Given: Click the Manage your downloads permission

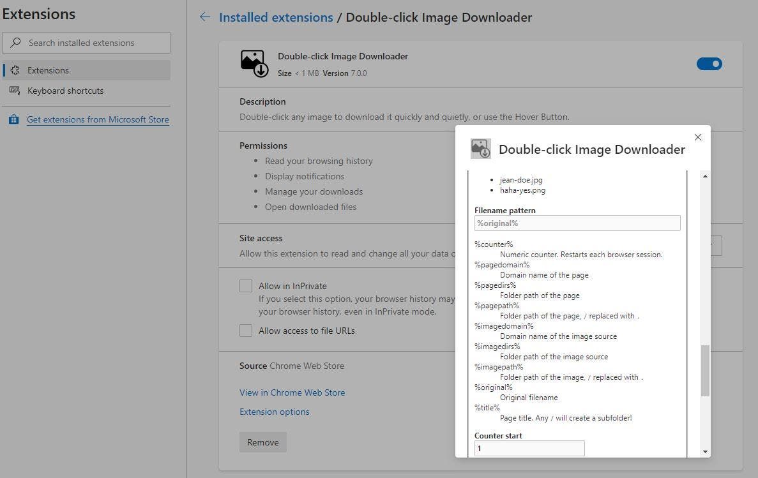Looking at the screenshot, I should click(x=314, y=191).
